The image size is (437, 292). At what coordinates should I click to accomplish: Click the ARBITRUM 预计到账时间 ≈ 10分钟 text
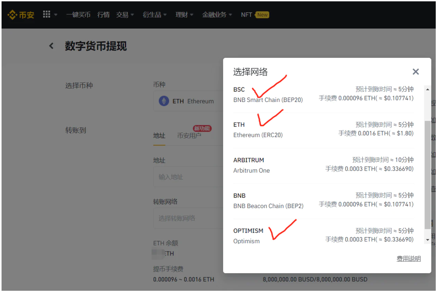383,160
